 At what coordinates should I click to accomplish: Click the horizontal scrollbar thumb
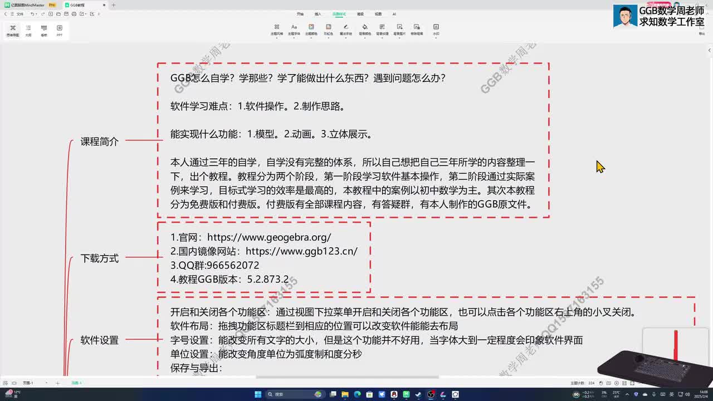347,377
